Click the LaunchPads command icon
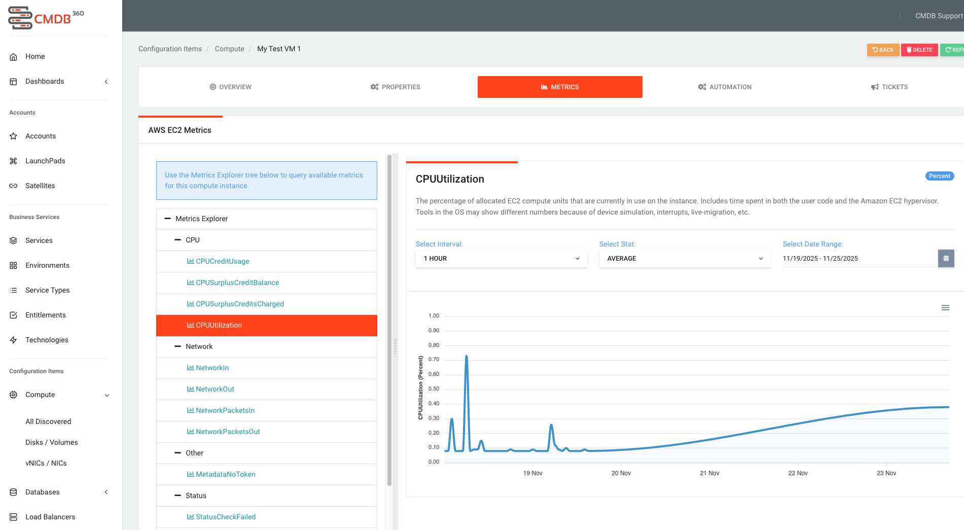Image resolution: width=964 pixels, height=530 pixels. click(x=14, y=161)
